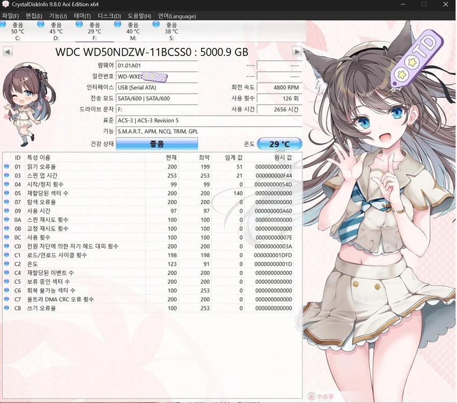Click disk title WDC WD50NDZW-11BCSS0 : 5000.9 GB

click(x=152, y=52)
